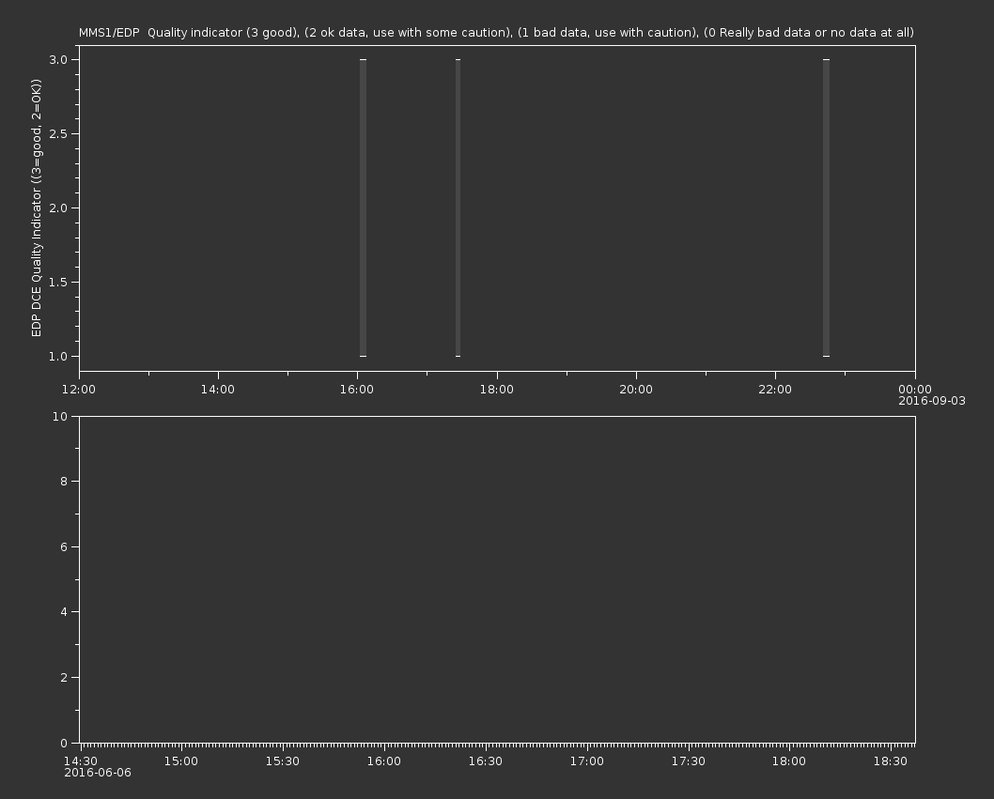Click the "16:30" tick label on the bottom plot

pos(486,761)
